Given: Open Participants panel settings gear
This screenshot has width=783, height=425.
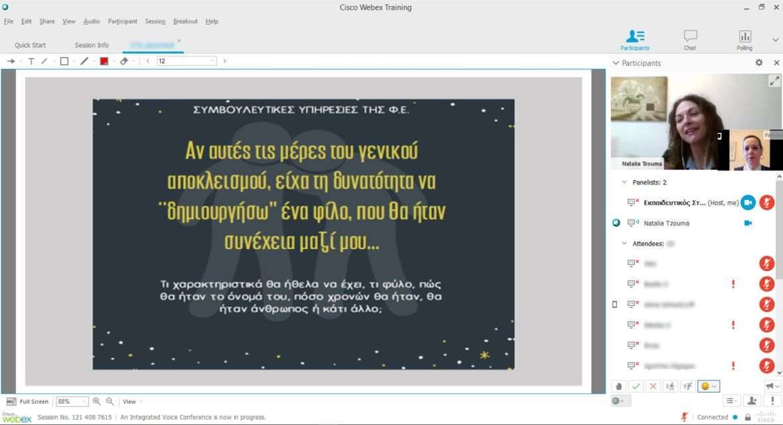Looking at the screenshot, I should [759, 62].
